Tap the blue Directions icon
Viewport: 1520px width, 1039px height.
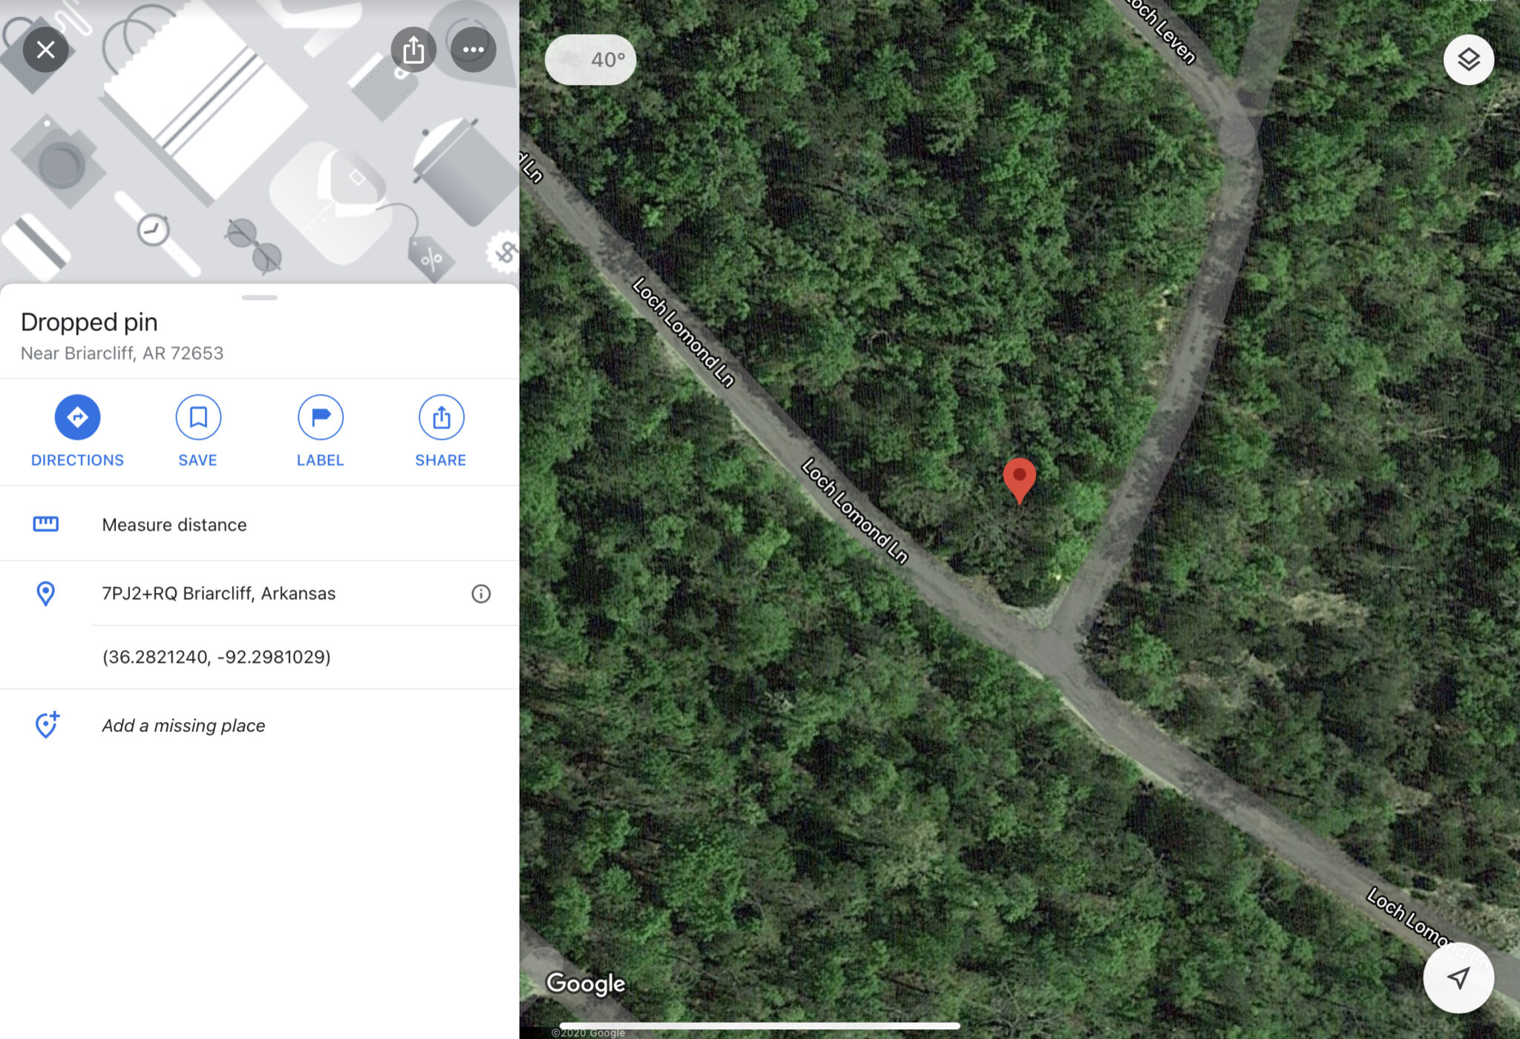pos(77,417)
